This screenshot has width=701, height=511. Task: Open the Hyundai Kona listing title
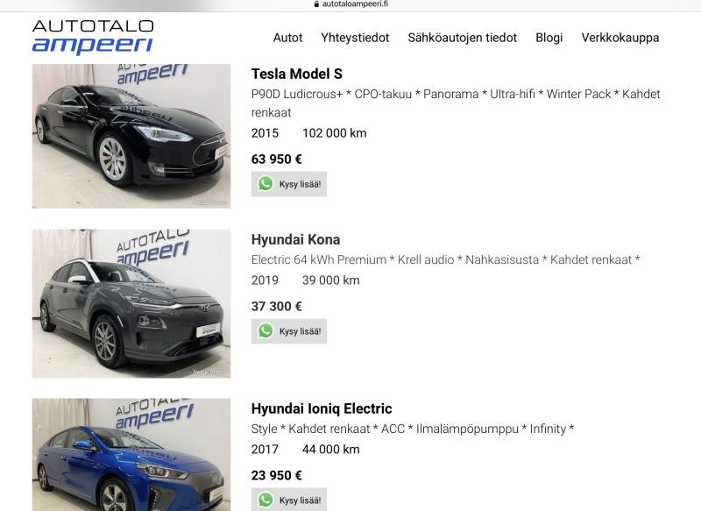[295, 239]
